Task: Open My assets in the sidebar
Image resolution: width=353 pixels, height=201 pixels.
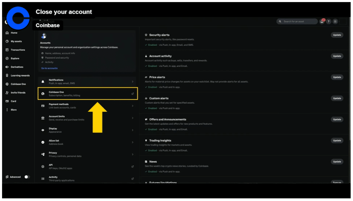Action: pyautogui.click(x=16, y=41)
